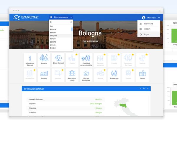Click Logout in the user menu
177x141 pixels.
[147, 34]
